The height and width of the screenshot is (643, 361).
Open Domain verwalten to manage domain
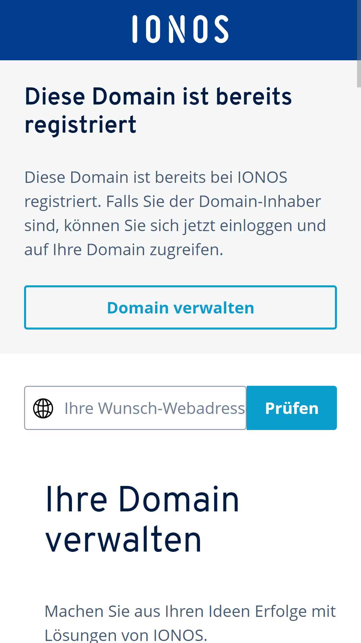180,307
